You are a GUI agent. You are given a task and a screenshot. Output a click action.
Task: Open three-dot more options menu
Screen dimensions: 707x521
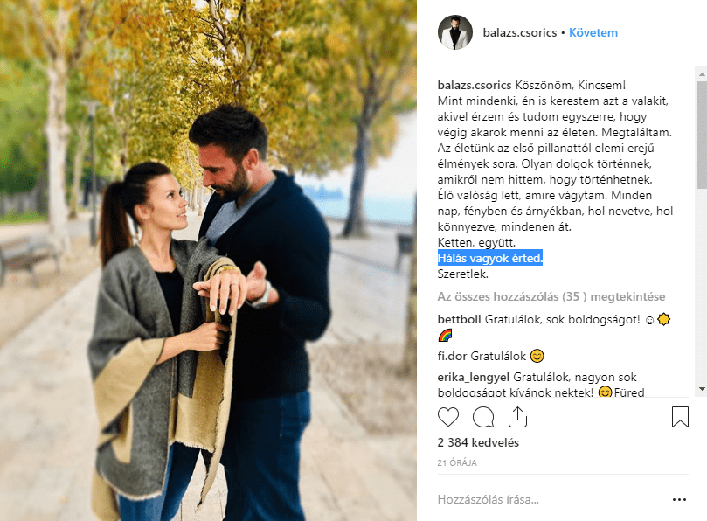(x=679, y=499)
